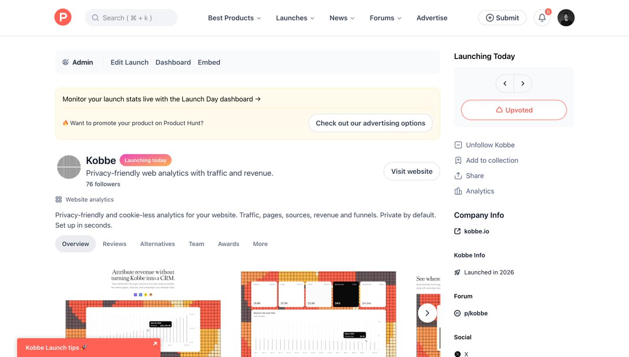629x357 pixels.
Task: Click the Unfollow Kobbe label
Action: 490,145
